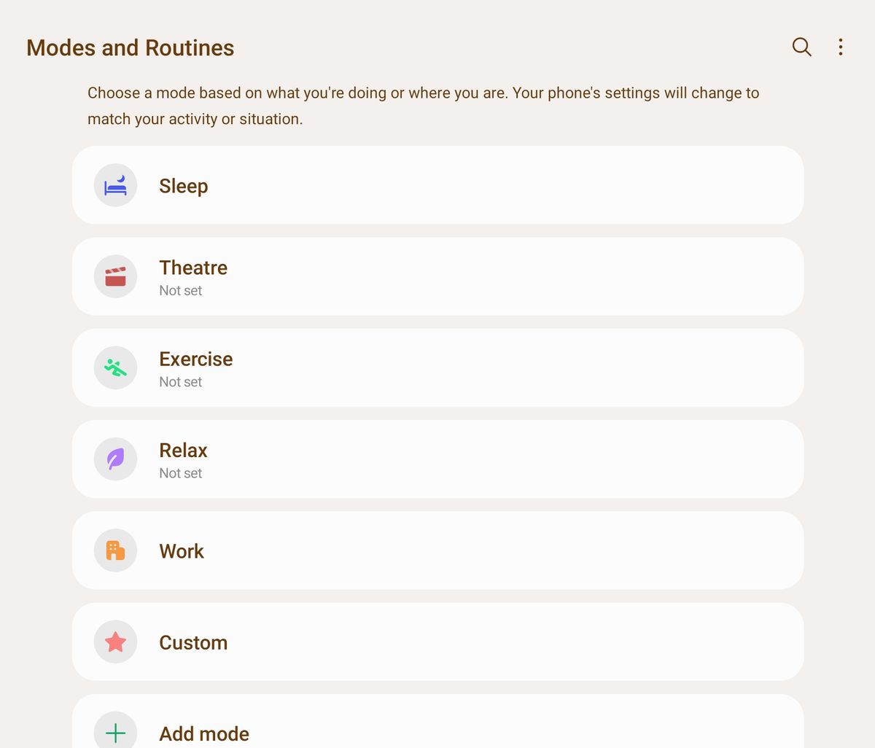Screen dimensions: 875x748
Task: Open search in Modes and Routines
Action: tap(801, 47)
